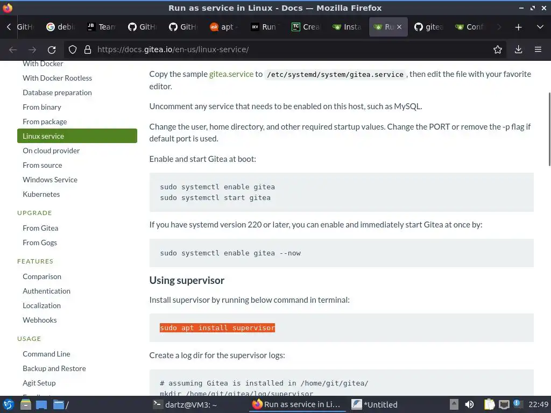The image size is (551, 413).
Task: Open 'Agit Setup' usage page
Action: pyautogui.click(x=39, y=383)
